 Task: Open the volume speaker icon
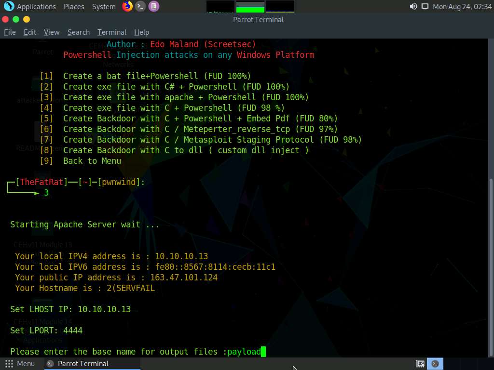pos(413,6)
